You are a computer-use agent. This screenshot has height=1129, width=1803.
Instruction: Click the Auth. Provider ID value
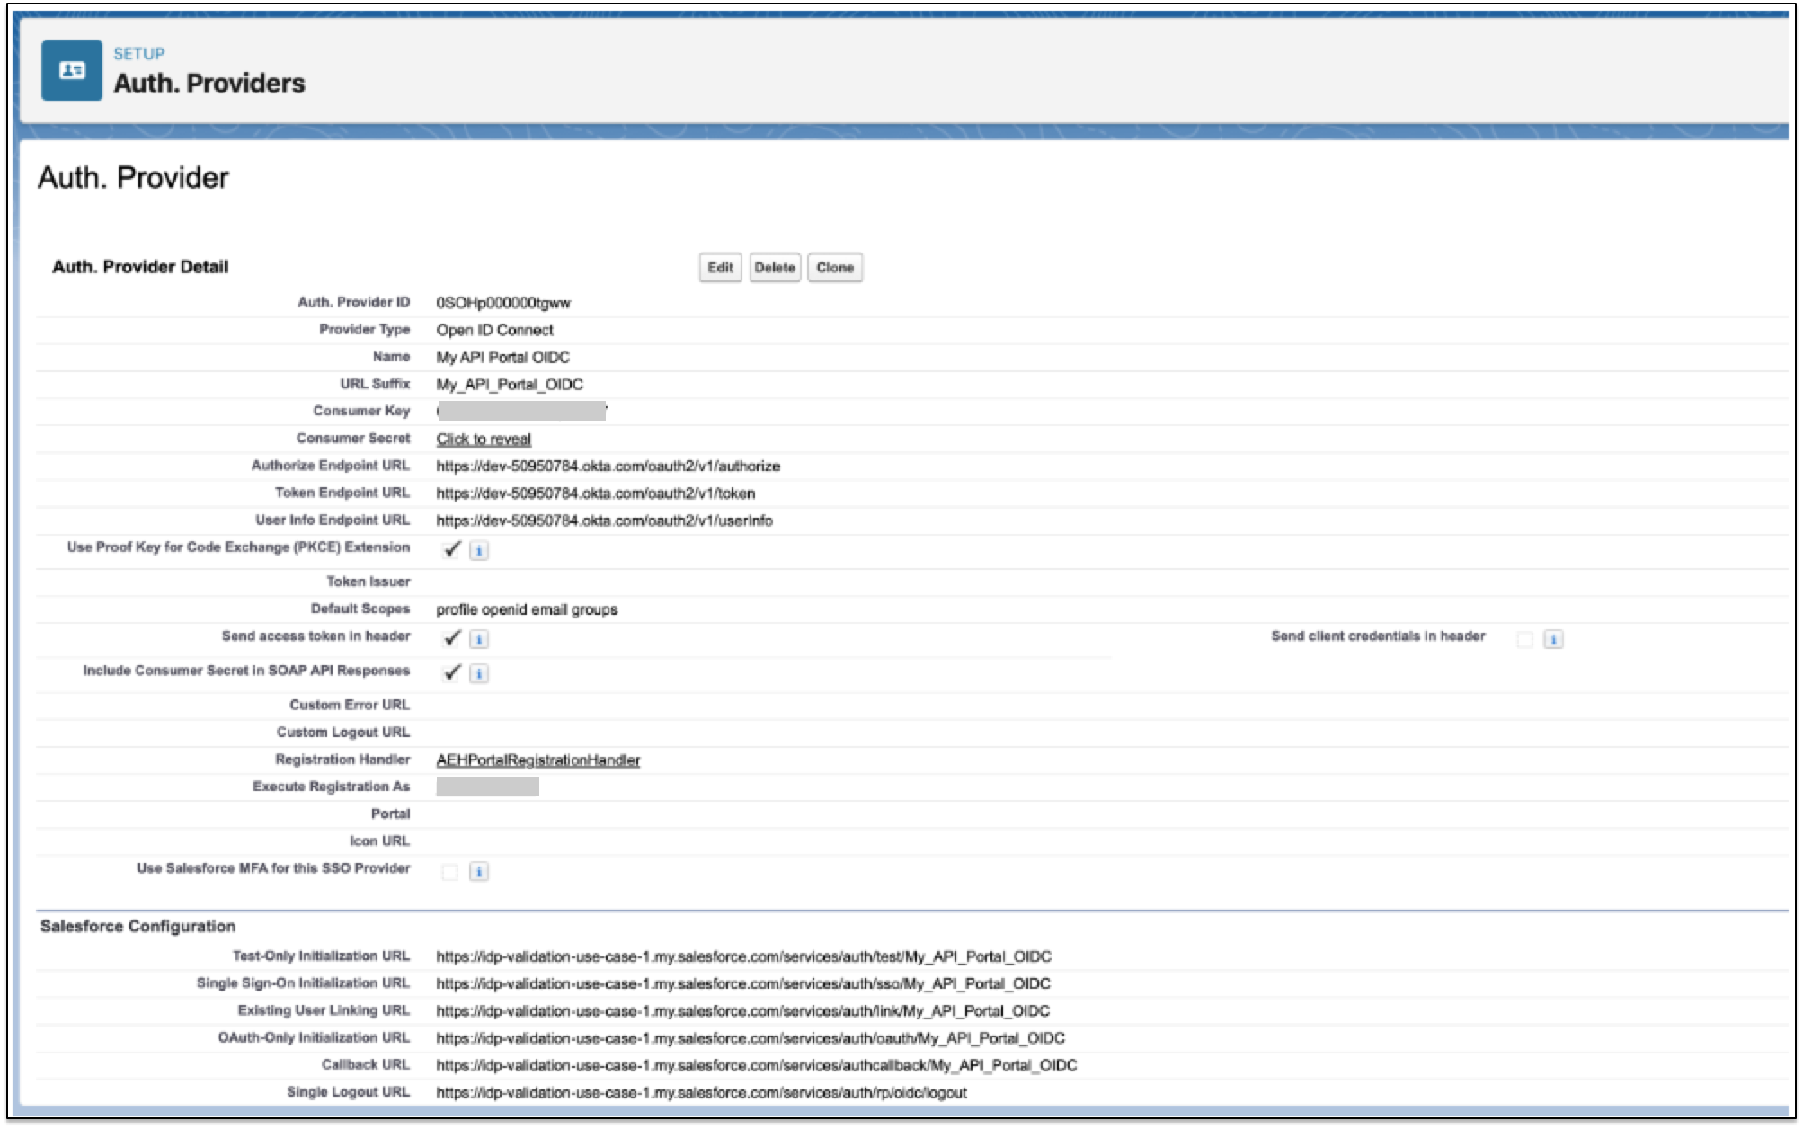[503, 303]
